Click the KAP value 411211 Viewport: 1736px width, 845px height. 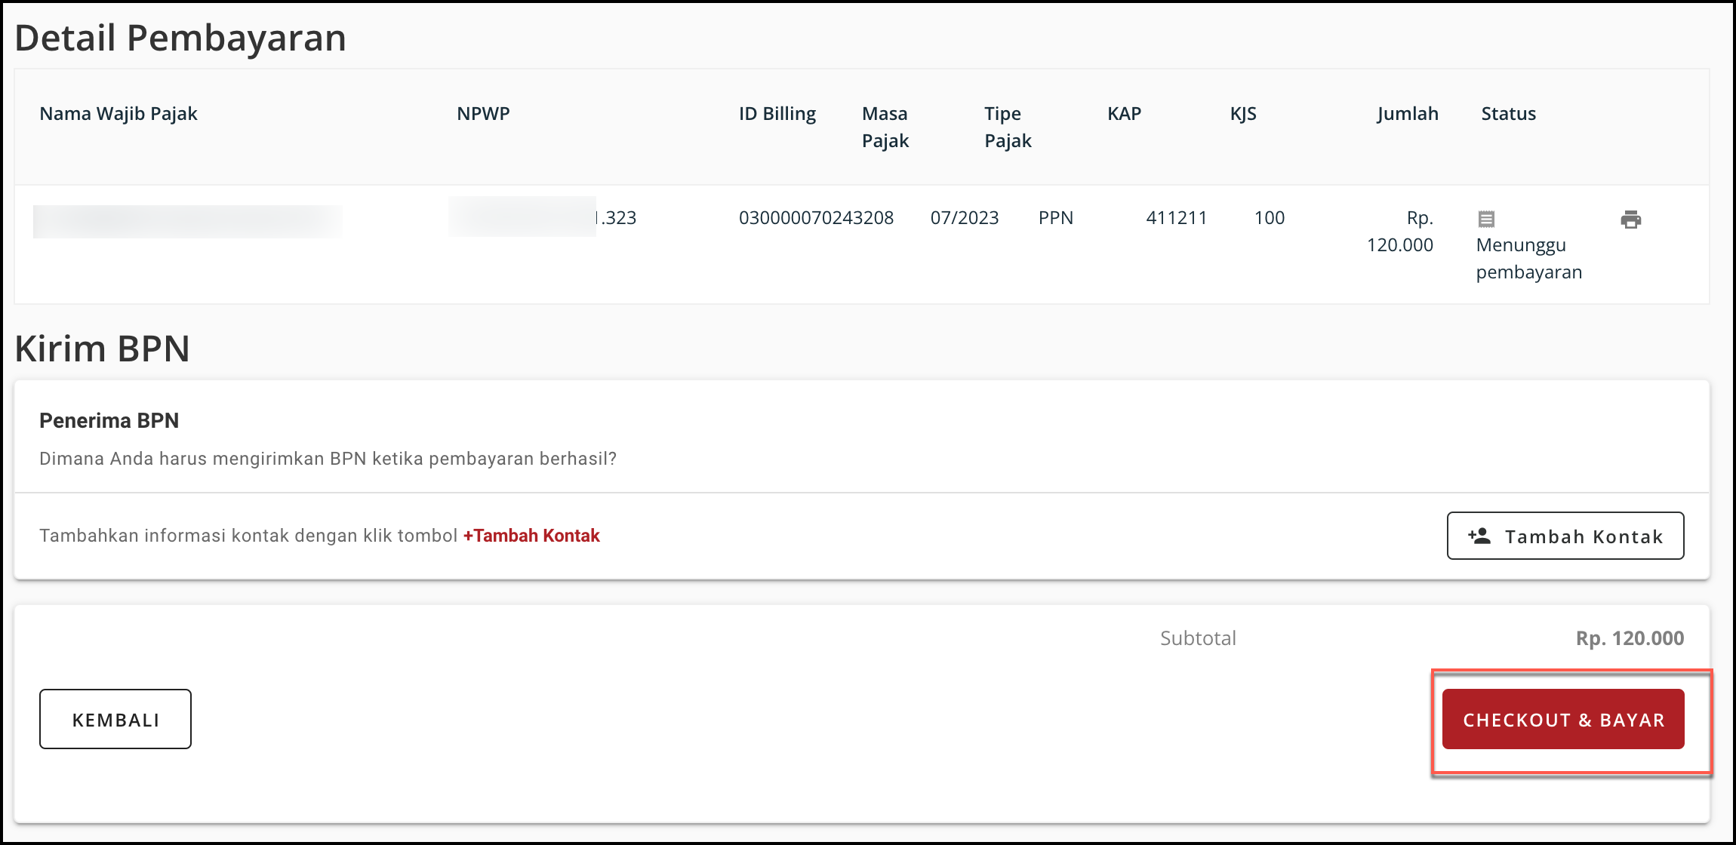(x=1176, y=218)
